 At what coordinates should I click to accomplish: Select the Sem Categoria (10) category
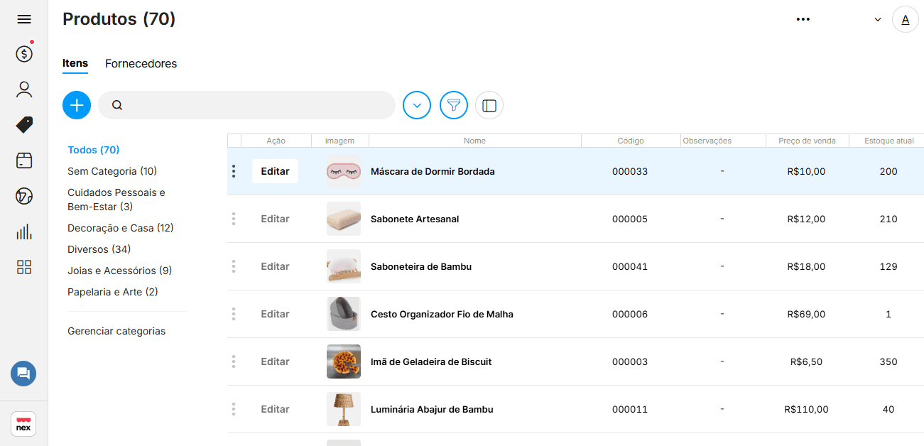pyautogui.click(x=112, y=171)
